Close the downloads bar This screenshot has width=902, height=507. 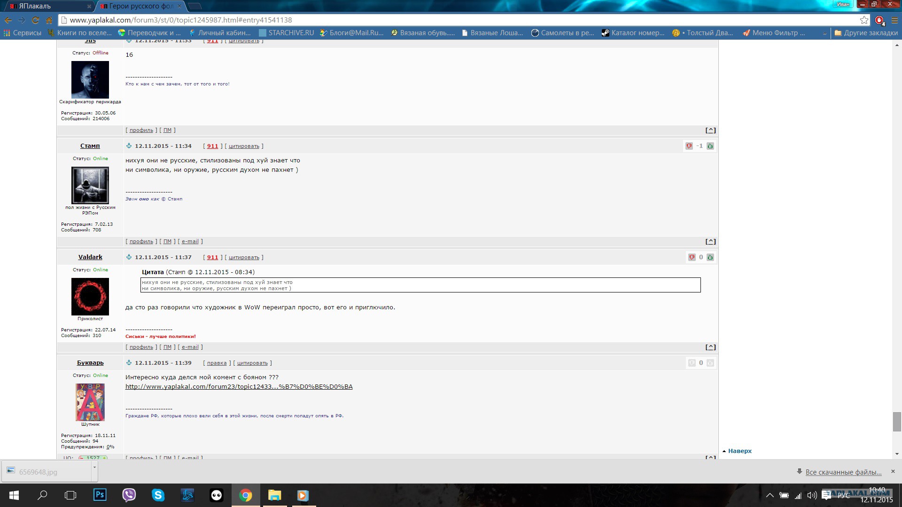coord(893,471)
